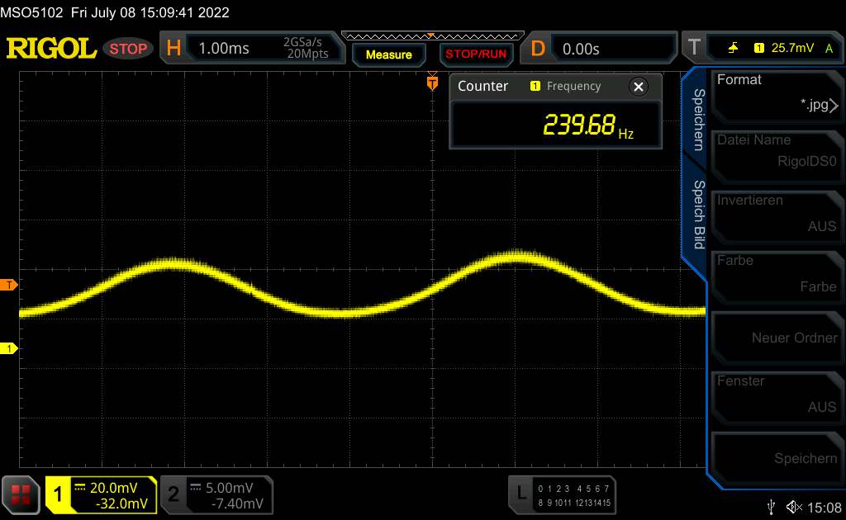This screenshot has width=846, height=520.
Task: Click the Neuer Ordner button
Action: [x=777, y=337]
